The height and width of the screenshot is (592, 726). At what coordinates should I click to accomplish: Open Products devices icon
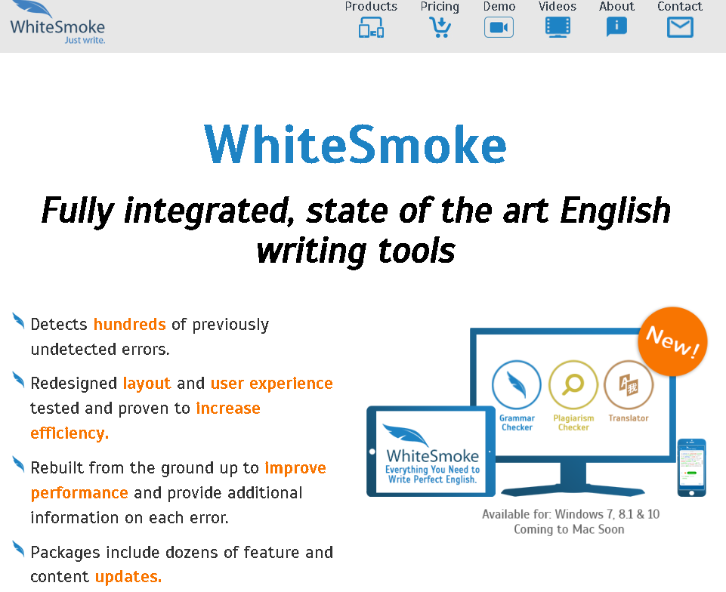pyautogui.click(x=372, y=27)
